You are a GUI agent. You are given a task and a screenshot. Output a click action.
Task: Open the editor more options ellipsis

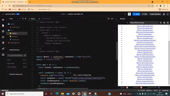pos(116,19)
